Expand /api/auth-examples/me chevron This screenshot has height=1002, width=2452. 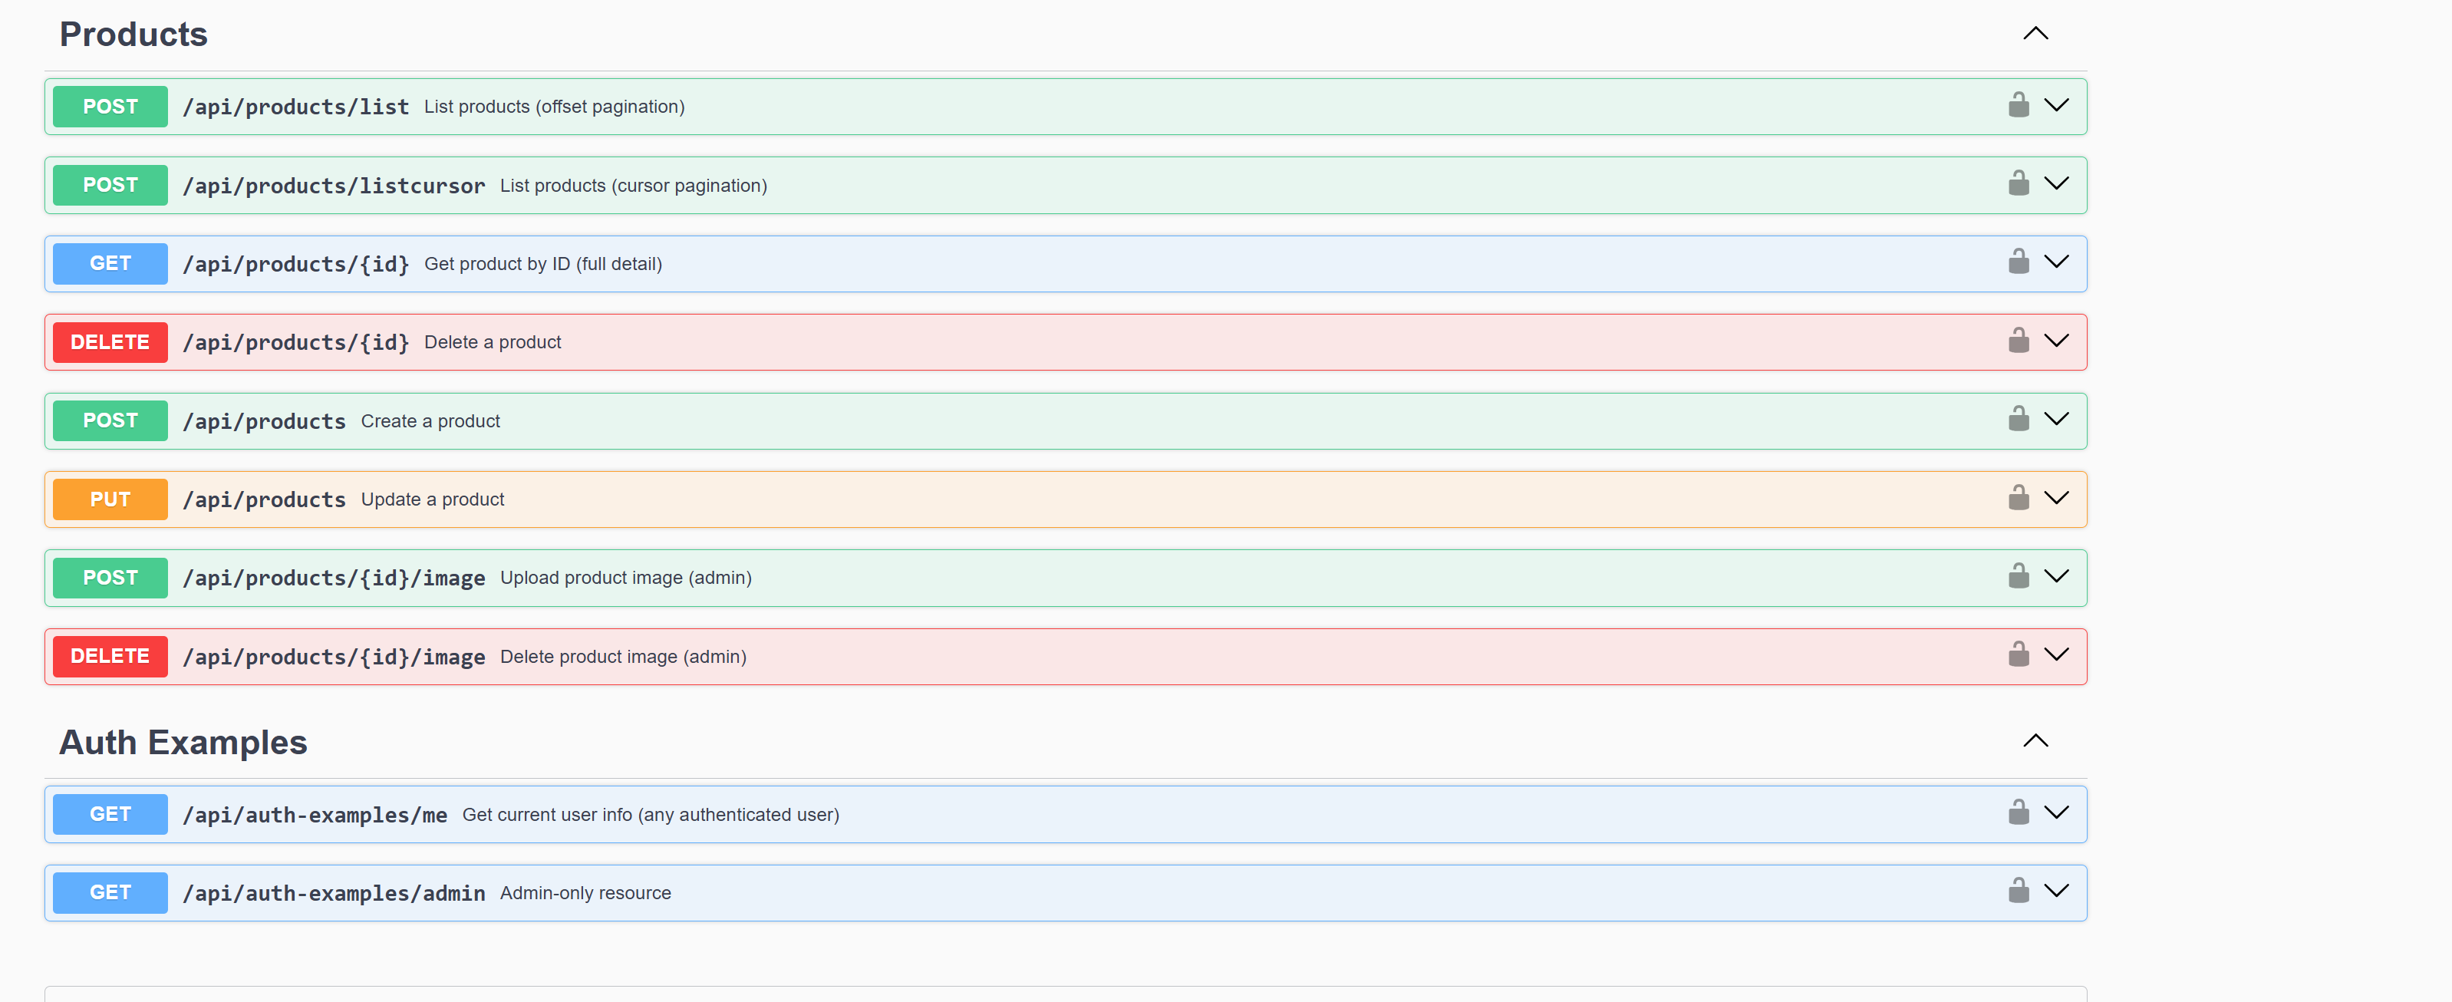[x=2056, y=812]
